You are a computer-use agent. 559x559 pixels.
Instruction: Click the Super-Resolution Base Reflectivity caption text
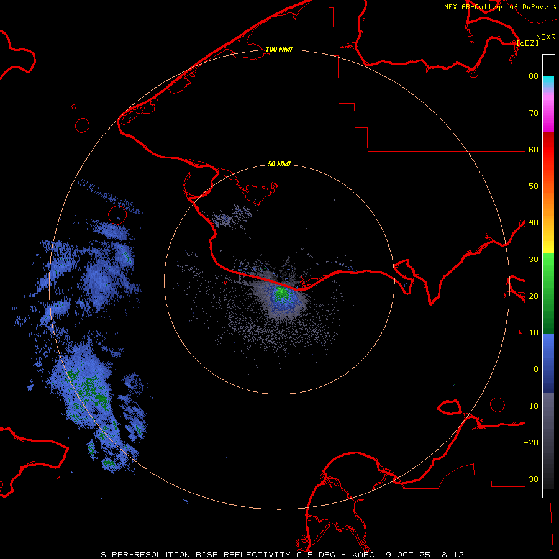(194, 555)
